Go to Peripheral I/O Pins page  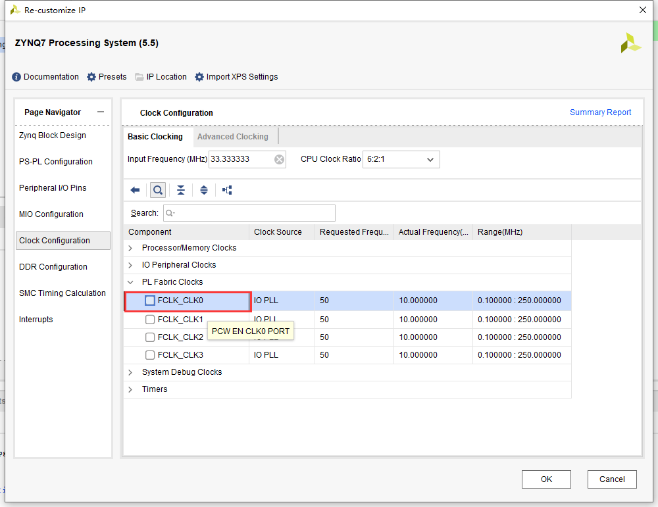click(53, 188)
